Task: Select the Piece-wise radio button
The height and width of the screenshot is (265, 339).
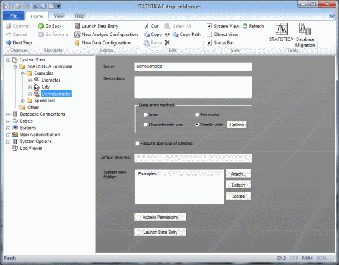Action: point(197,115)
